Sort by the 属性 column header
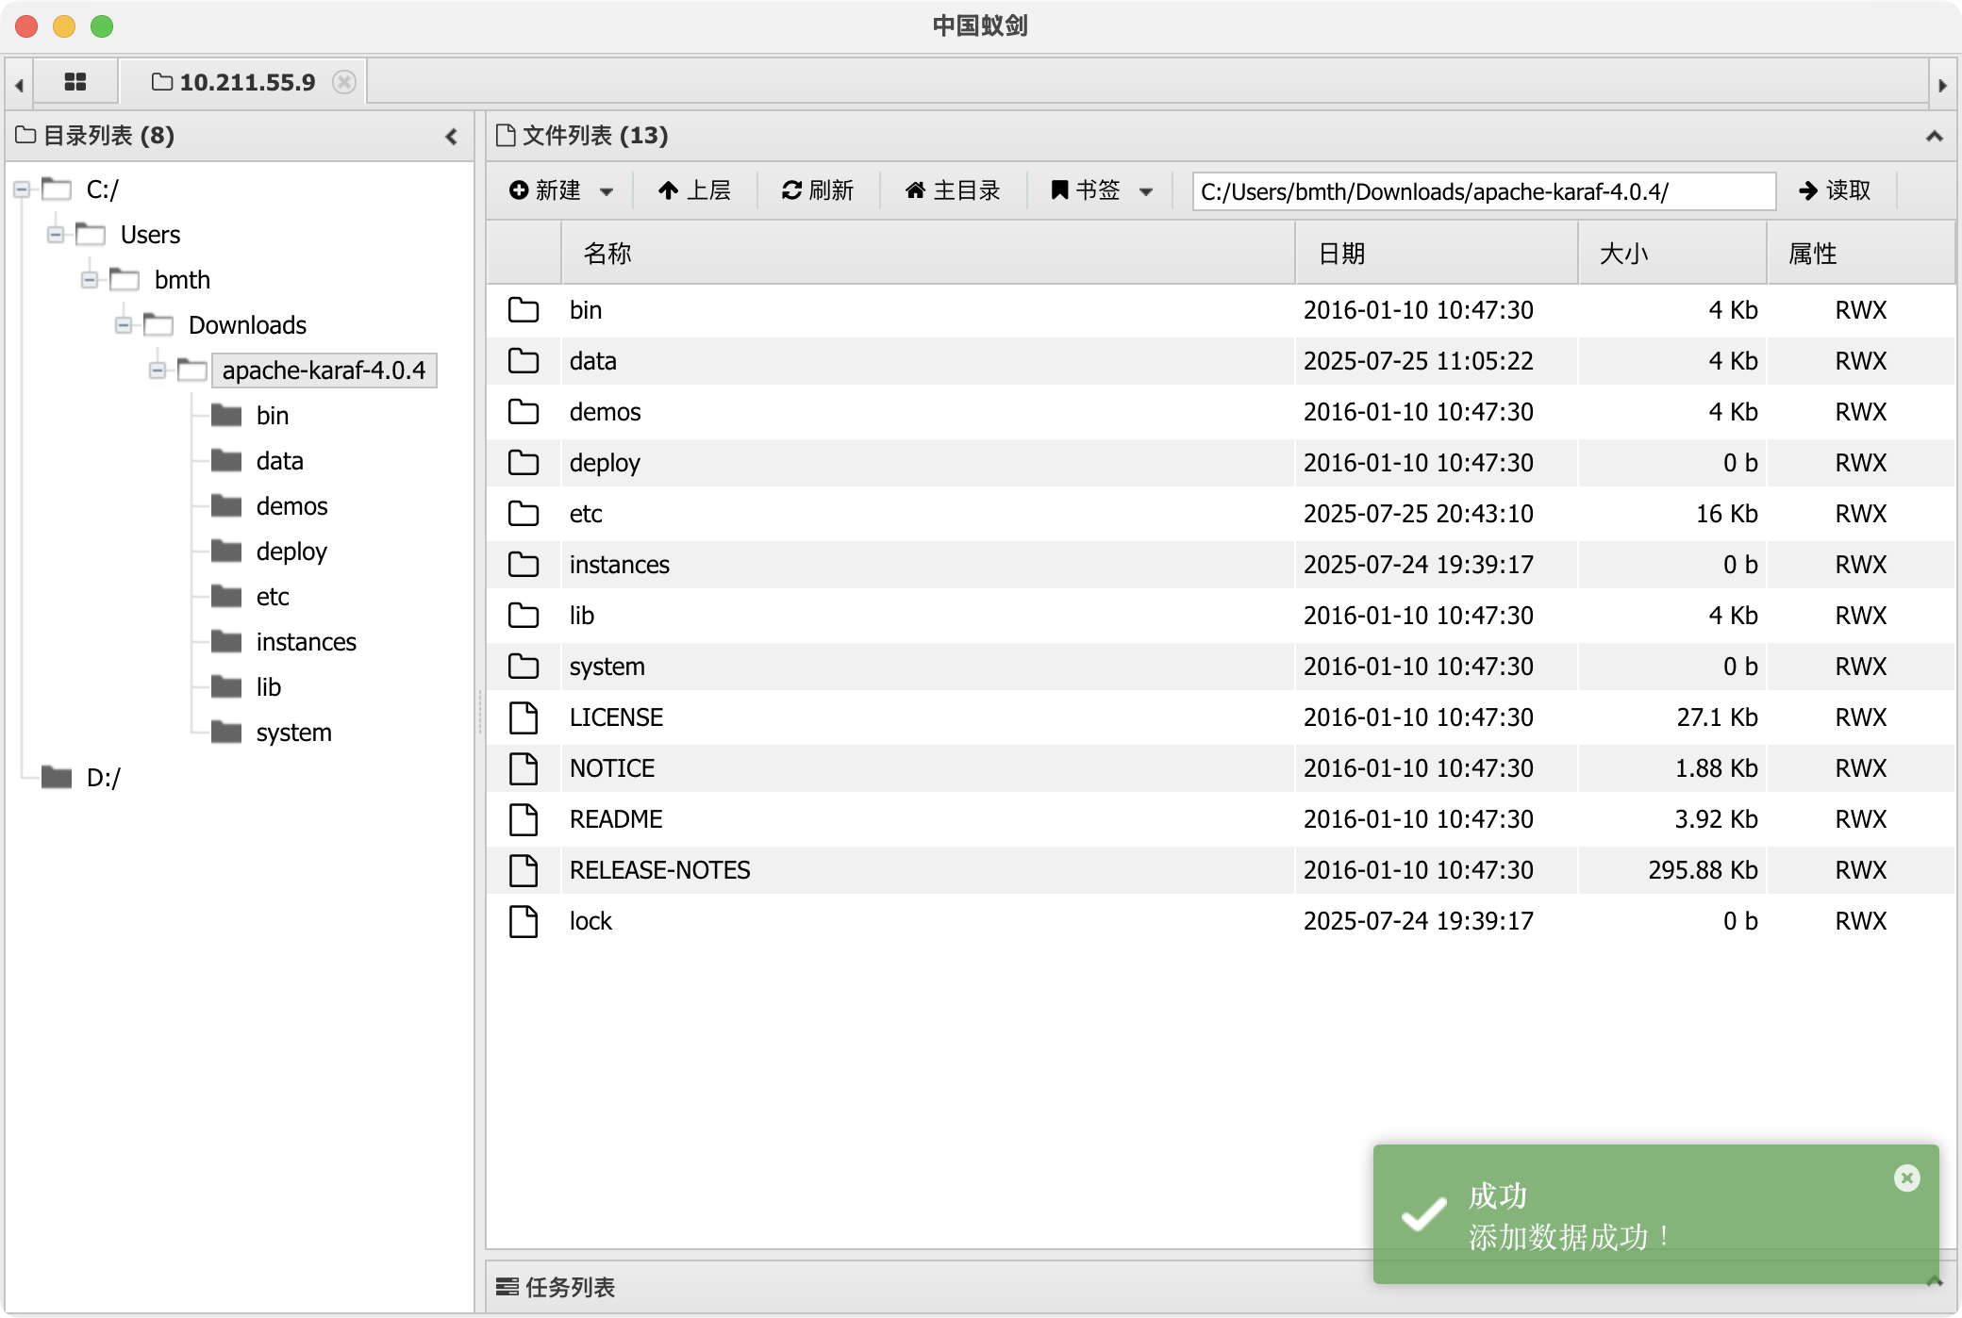Image resolution: width=1962 pixels, height=1318 pixels. [1860, 254]
